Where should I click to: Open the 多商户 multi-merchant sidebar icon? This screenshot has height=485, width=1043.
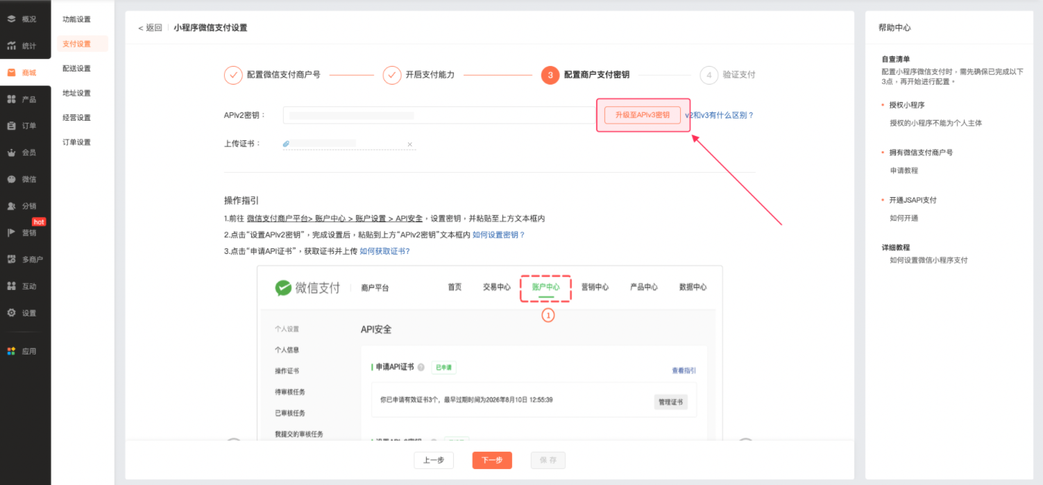pos(11,259)
